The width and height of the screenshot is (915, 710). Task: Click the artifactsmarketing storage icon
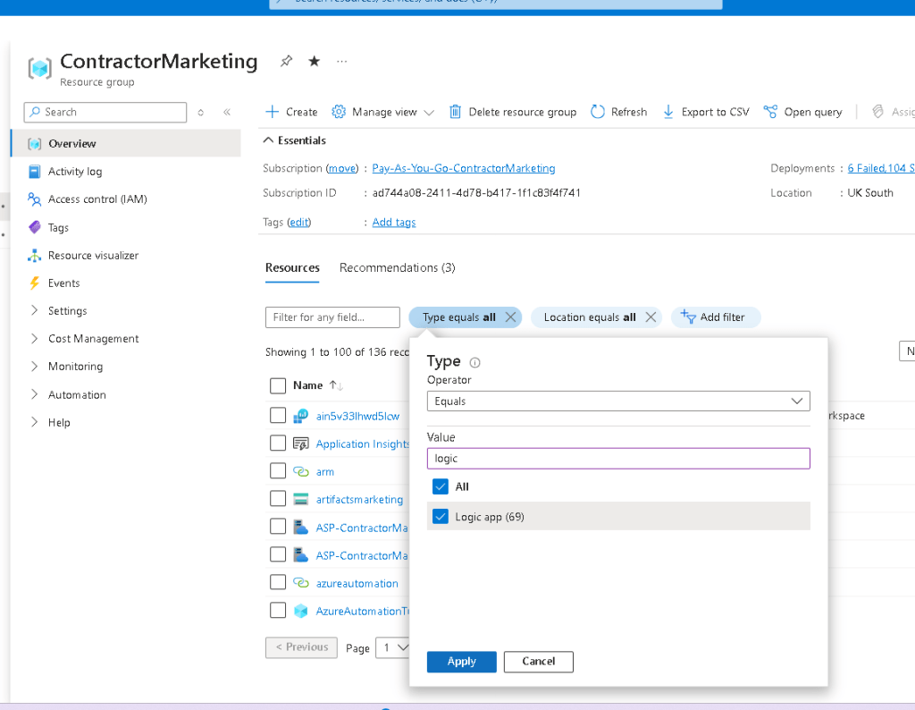pyautogui.click(x=300, y=499)
